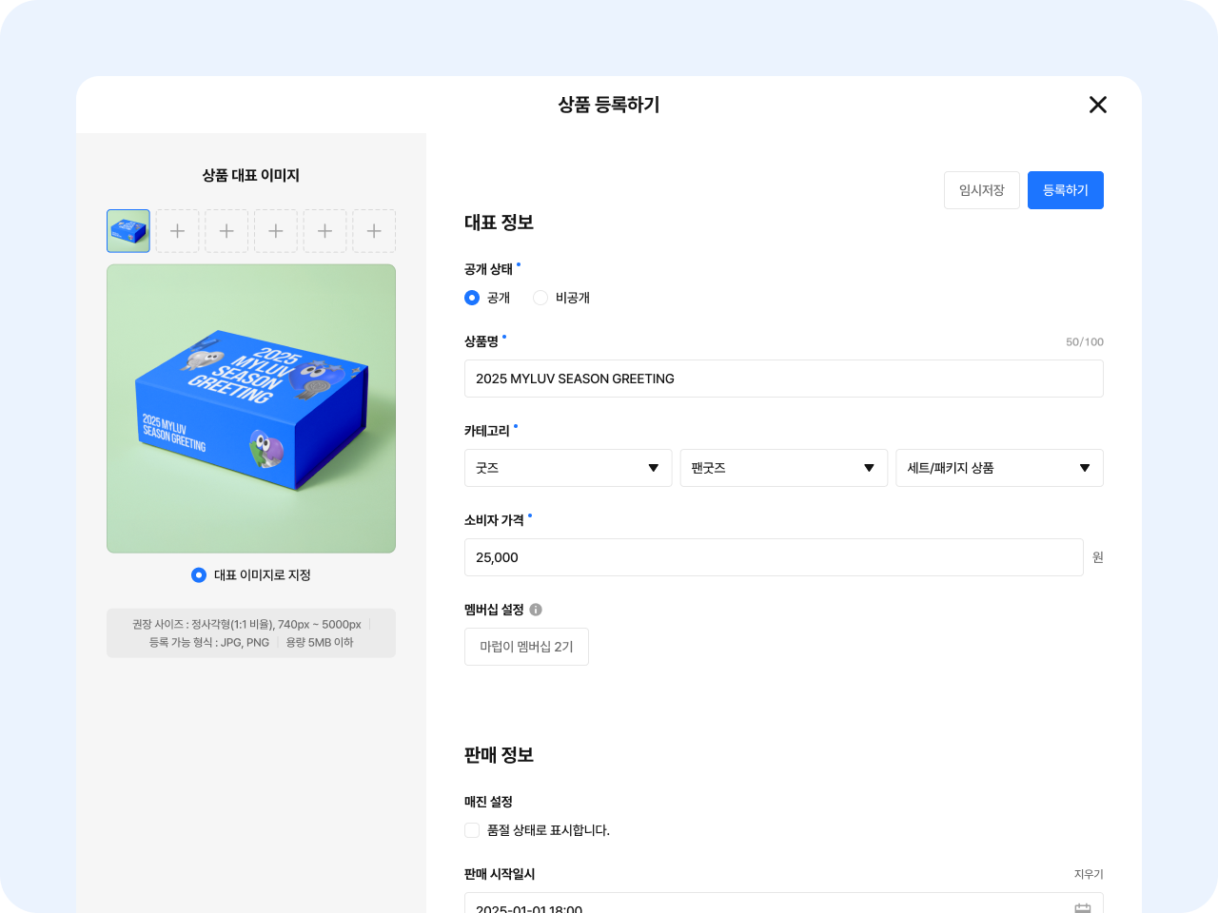Click the 카테고리 field label

487,431
